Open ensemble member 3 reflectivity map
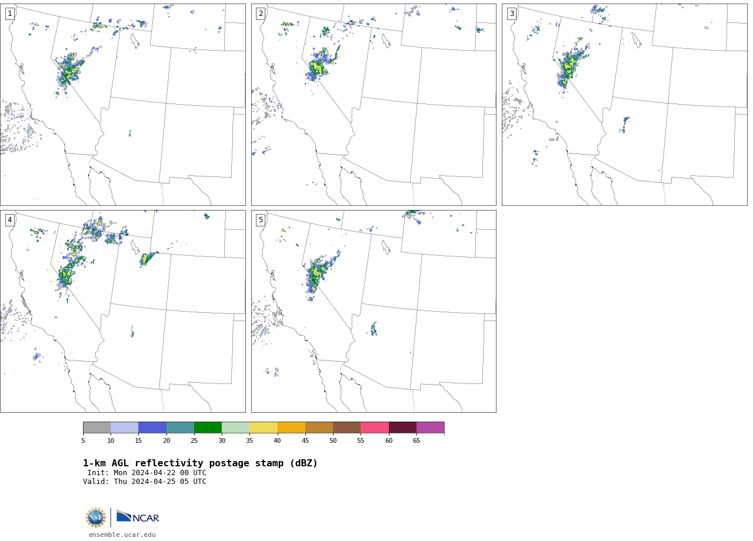The image size is (753, 541). pyautogui.click(x=624, y=105)
